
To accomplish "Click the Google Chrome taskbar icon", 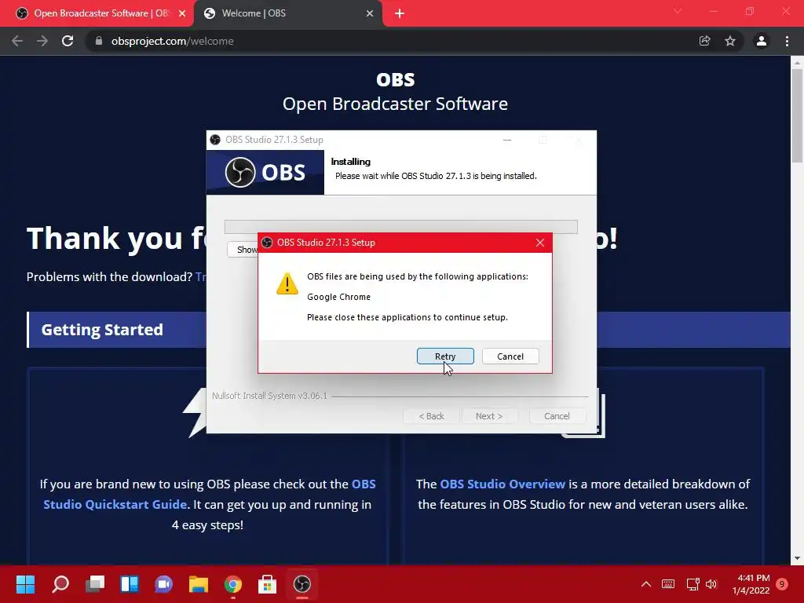I will point(232,584).
